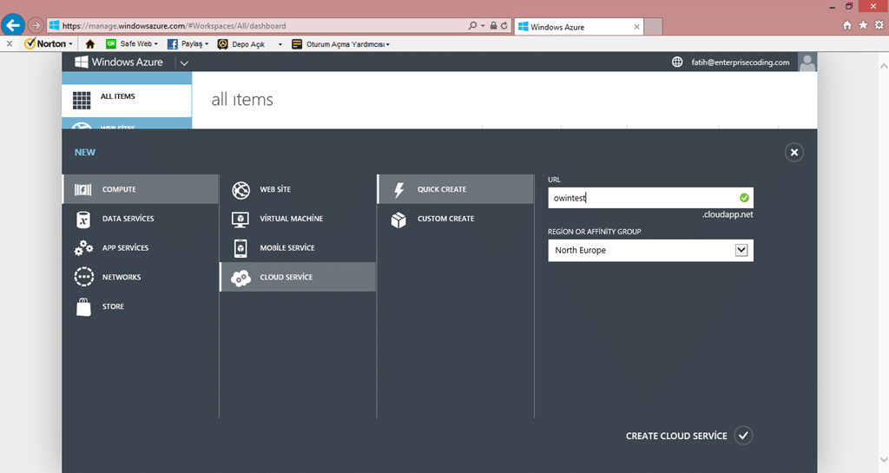Viewport: 889px width, 473px height.
Task: Confirm with Create Cloud Service checkmark
Action: (x=743, y=436)
